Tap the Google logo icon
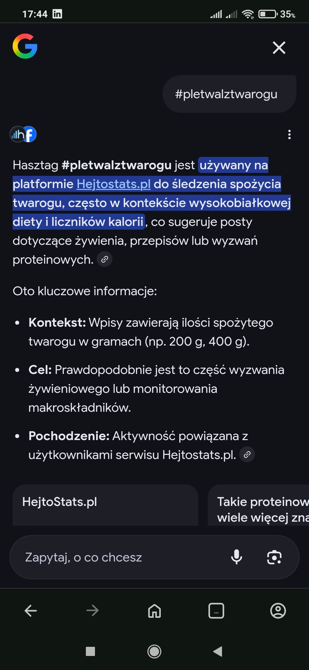This screenshot has height=670, width=309. 25,46
